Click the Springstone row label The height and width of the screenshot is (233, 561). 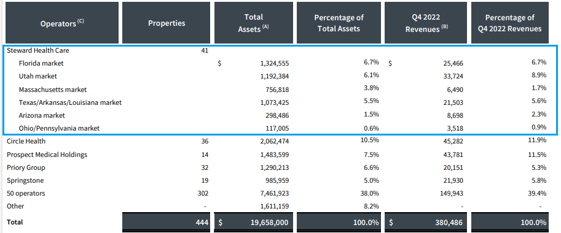25,180
